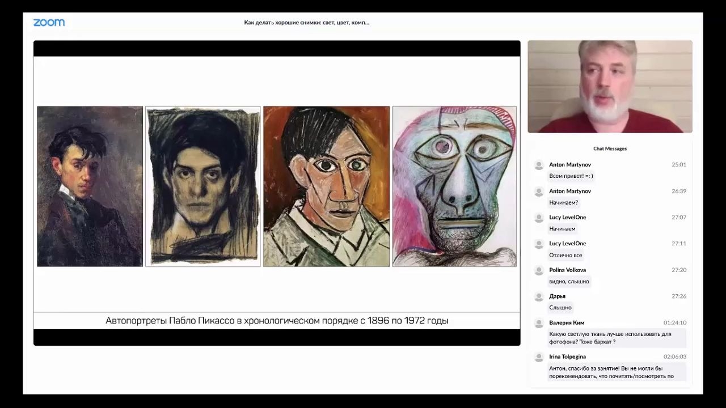Image resolution: width=726 pixels, height=408 pixels.
Task: Click message "Всем привет! =: )"
Action: click(x=571, y=176)
